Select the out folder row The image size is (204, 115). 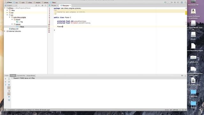pyautogui.click(x=25, y=13)
